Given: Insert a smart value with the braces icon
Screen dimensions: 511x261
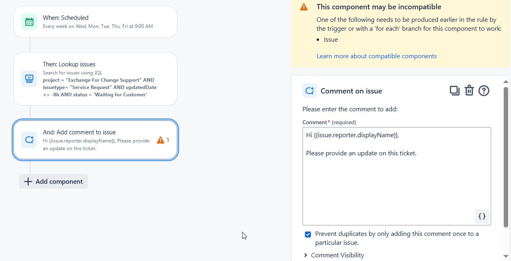Looking at the screenshot, I should 482,216.
